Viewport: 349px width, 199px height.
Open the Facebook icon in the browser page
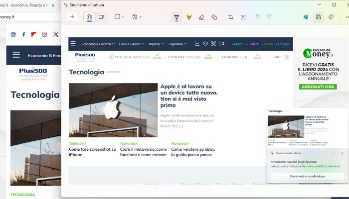point(23,34)
